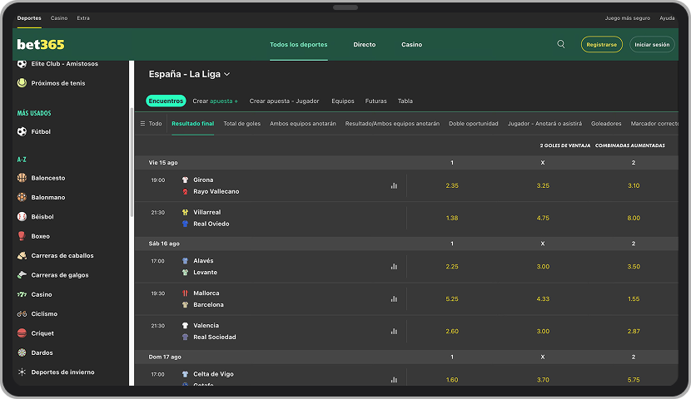Open stats icon for Mallorca vs Barcelona
Screen dimensions: 691x399
(394, 299)
